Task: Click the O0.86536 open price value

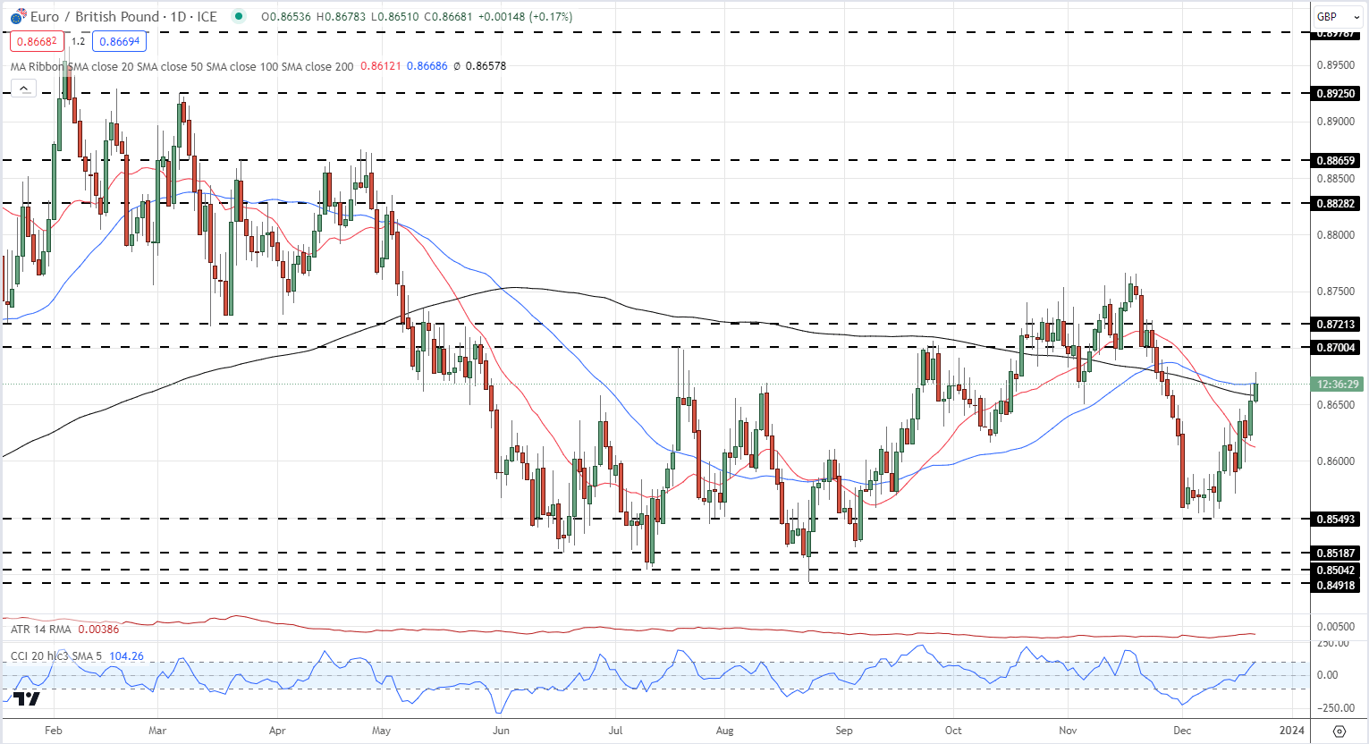Action: 285,16
